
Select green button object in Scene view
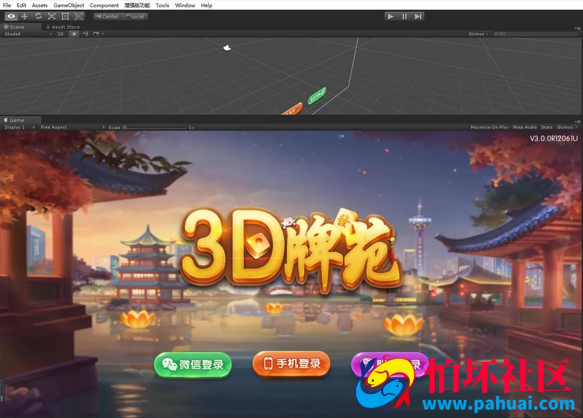coord(317,96)
